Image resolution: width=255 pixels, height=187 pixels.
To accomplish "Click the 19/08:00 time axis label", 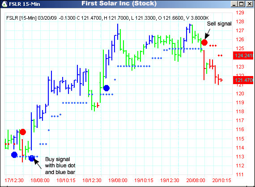I will coord(118,180).
